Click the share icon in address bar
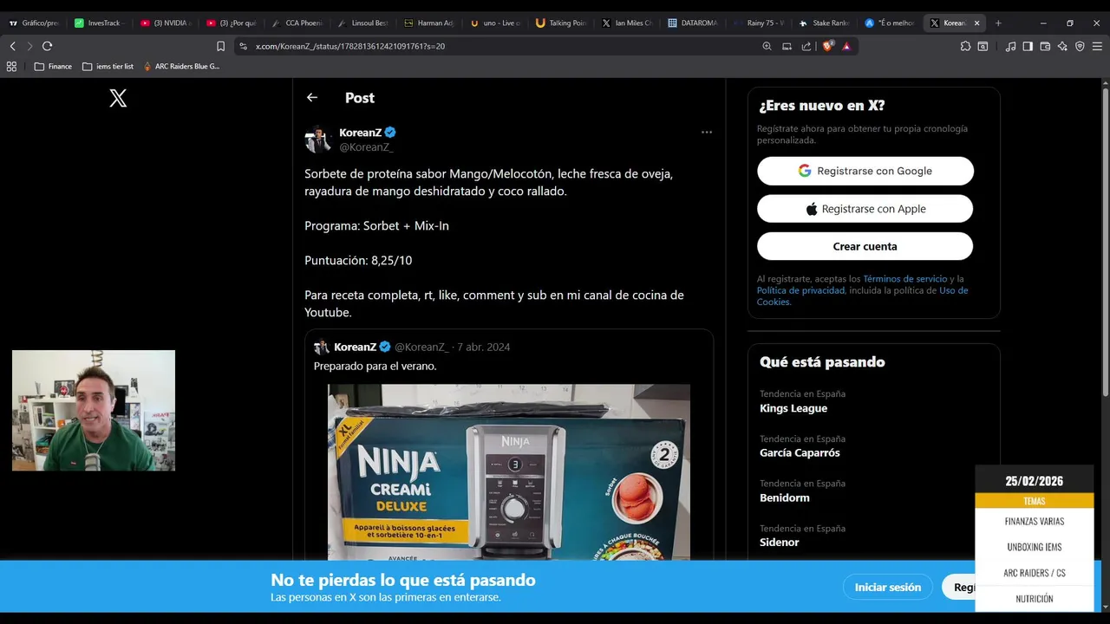The image size is (1110, 624). pyautogui.click(x=806, y=46)
